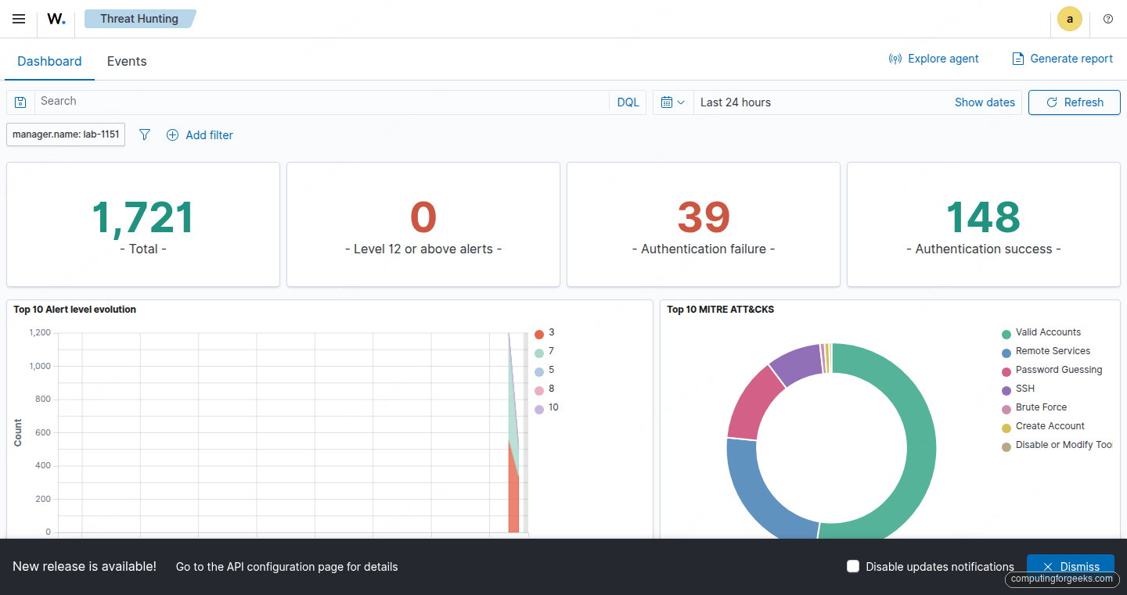Open the main navigation hamburger menu
This screenshot has width=1127, height=595.
tap(18, 19)
